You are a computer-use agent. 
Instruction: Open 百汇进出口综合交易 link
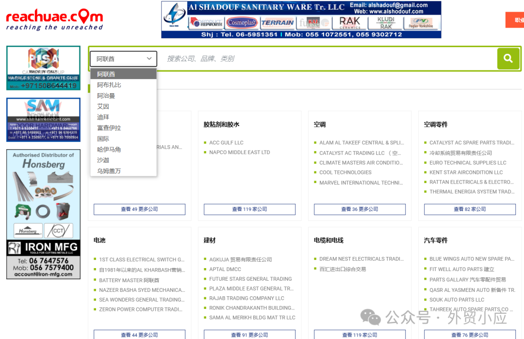(343, 270)
